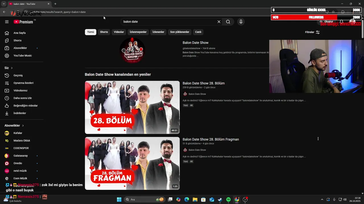
Task: Select Son yüklenenler filter chip
Action: [180, 32]
